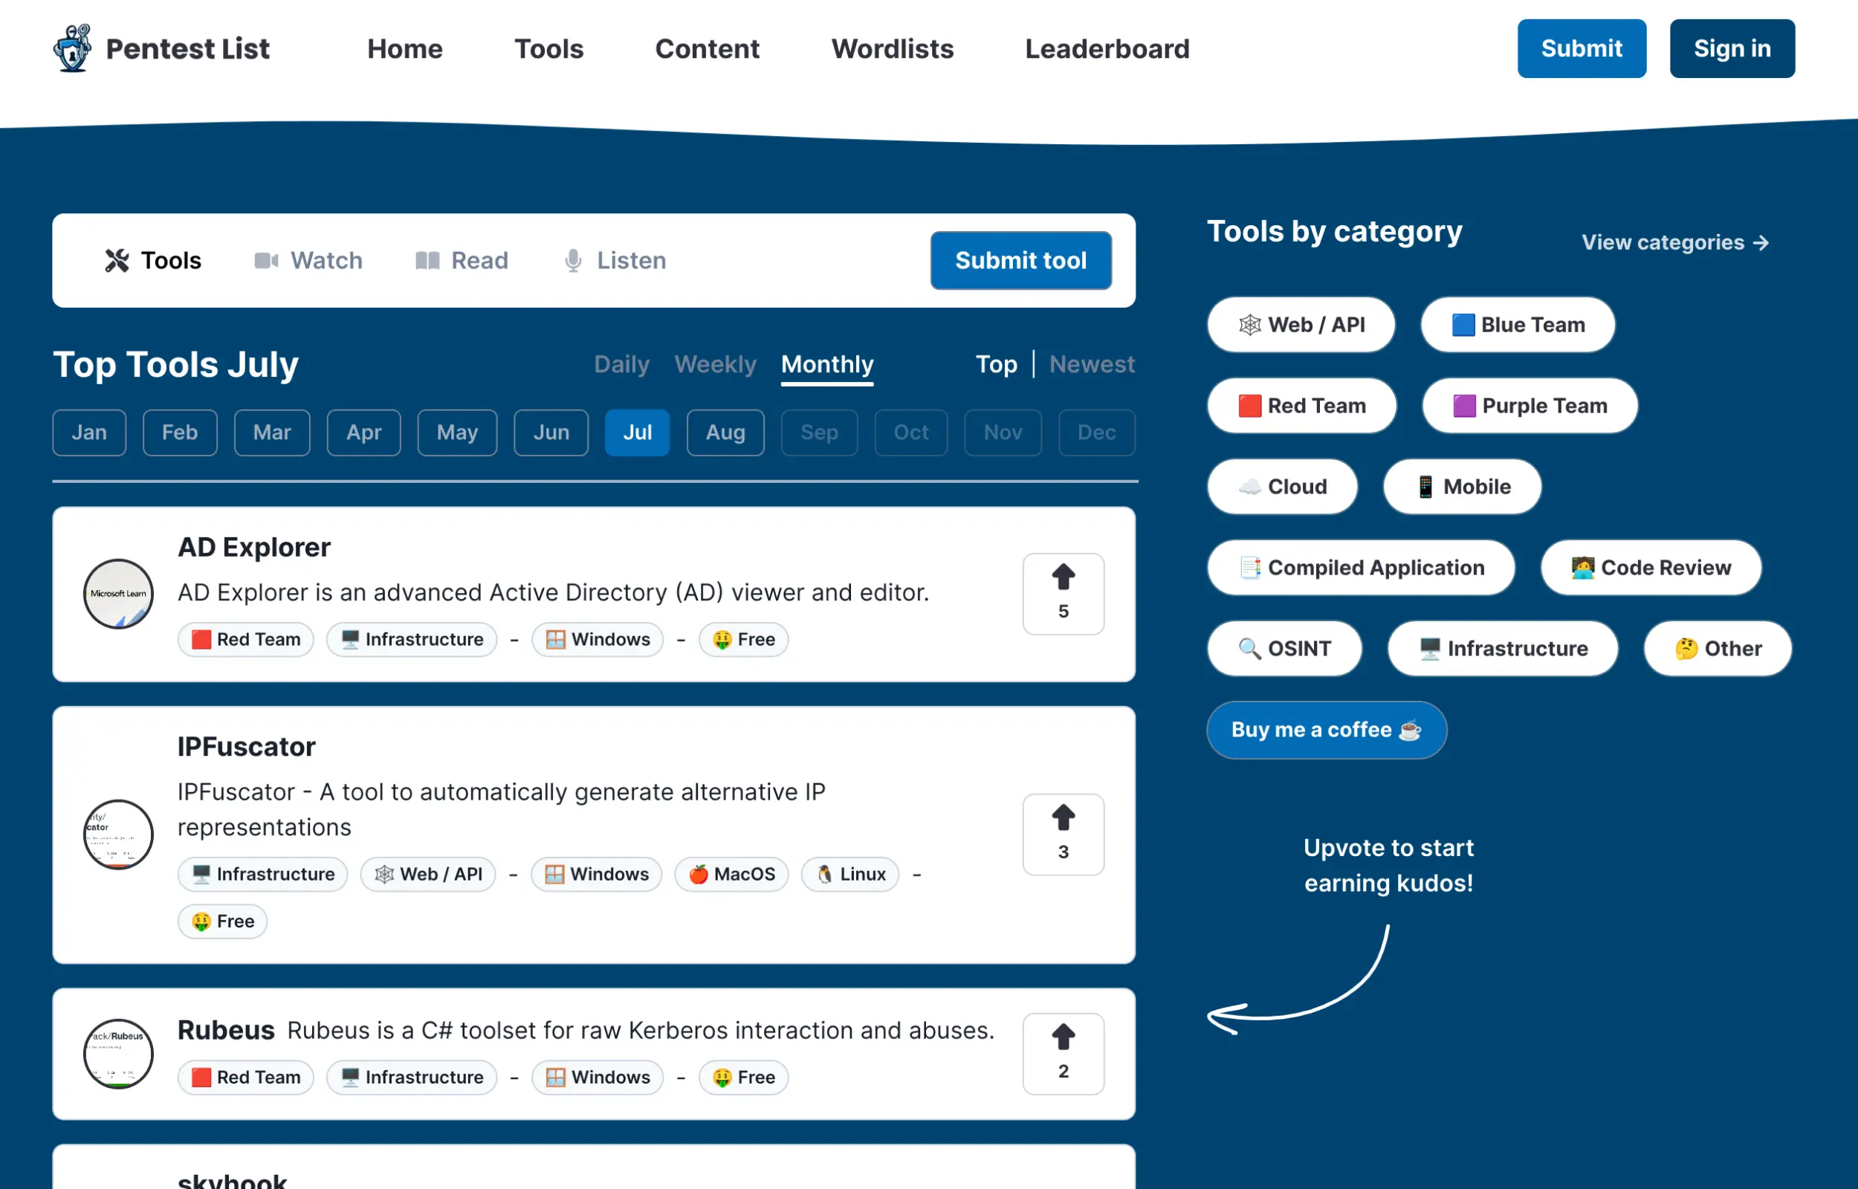This screenshot has width=1858, height=1189.
Task: Filter by Red Team category in sidebar
Action: [1301, 406]
